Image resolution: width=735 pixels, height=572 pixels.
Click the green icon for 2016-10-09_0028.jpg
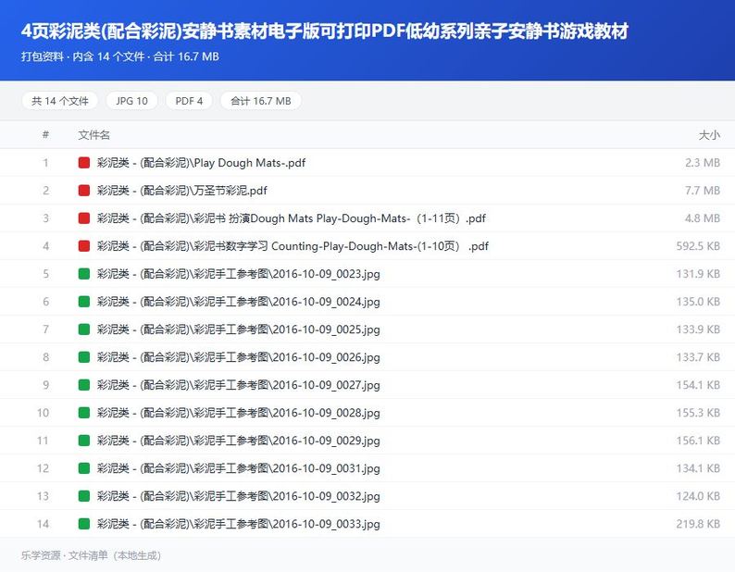(x=84, y=413)
